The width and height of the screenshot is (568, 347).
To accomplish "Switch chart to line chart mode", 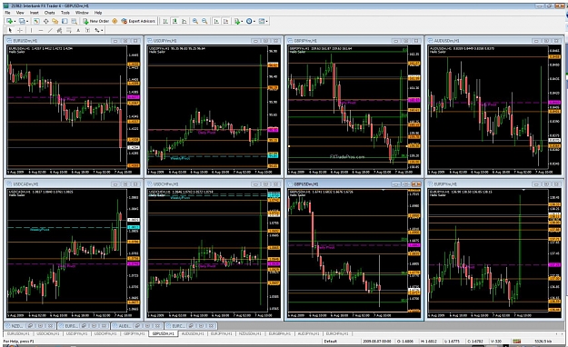I will 184,21.
